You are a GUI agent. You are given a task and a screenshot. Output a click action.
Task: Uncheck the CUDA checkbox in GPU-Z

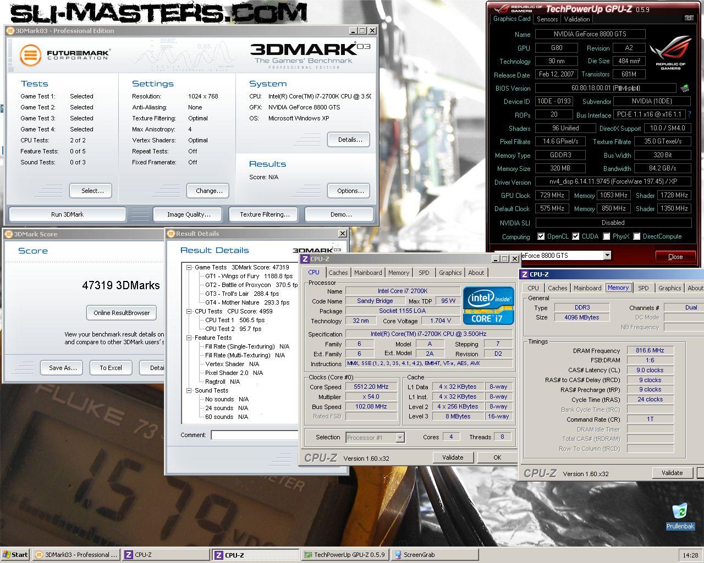[576, 236]
